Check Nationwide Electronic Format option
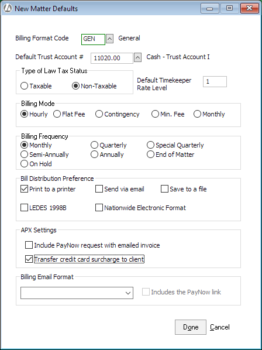Image resolution: width=262 pixels, height=350 pixels. 99,208
